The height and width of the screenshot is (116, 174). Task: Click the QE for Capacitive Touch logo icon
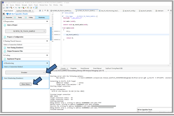pos(7,14)
